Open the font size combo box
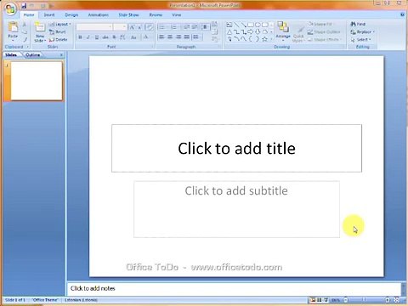 pos(120,27)
